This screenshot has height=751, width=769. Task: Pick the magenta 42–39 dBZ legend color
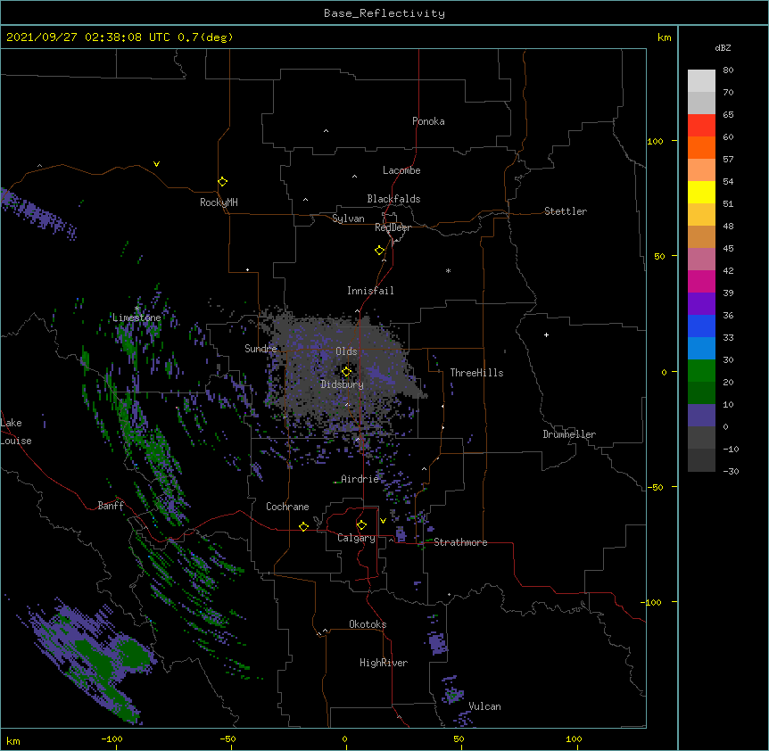[x=701, y=282]
